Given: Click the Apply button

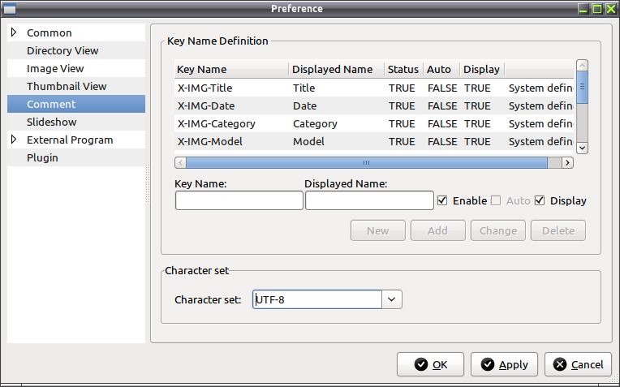Looking at the screenshot, I should [x=504, y=364].
